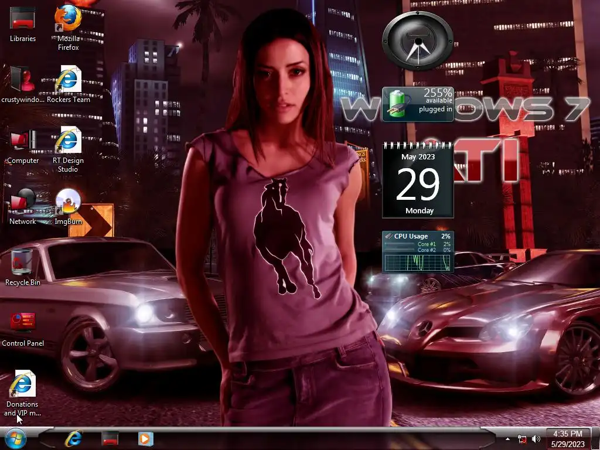The image size is (600, 450).
Task: Open the volume speaker tray icon
Action: [x=536, y=439]
